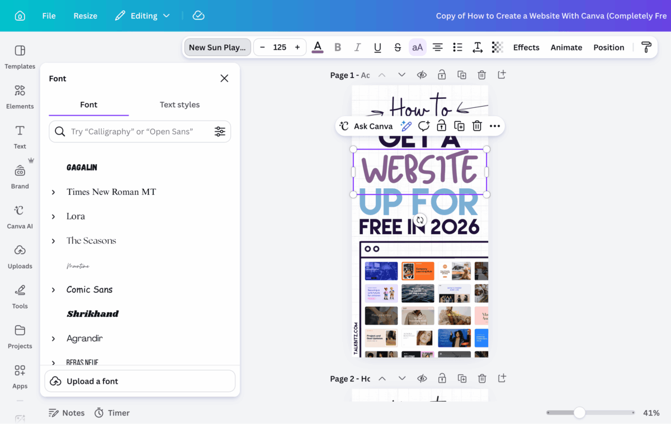Open the transparency checkerboard control

tap(498, 47)
